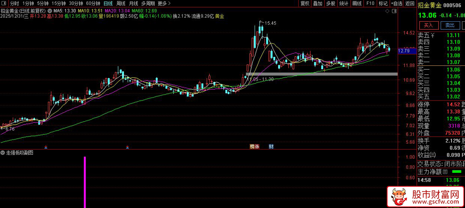Screen dimensions: 465x208
Task: Select the 30分钟 period tab
Action: click(76, 3)
